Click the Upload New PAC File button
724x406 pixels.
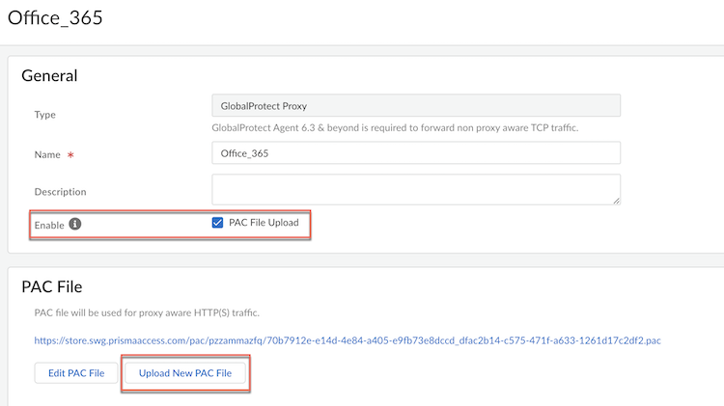185,373
